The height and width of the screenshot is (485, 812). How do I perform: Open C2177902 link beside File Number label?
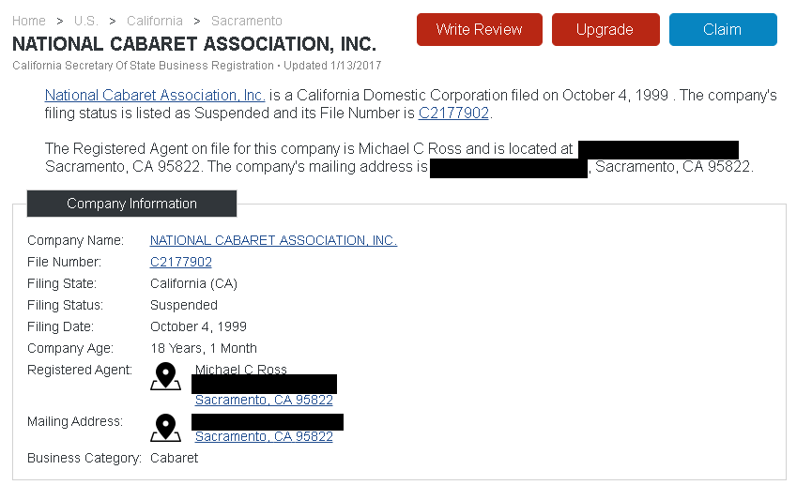click(x=181, y=262)
